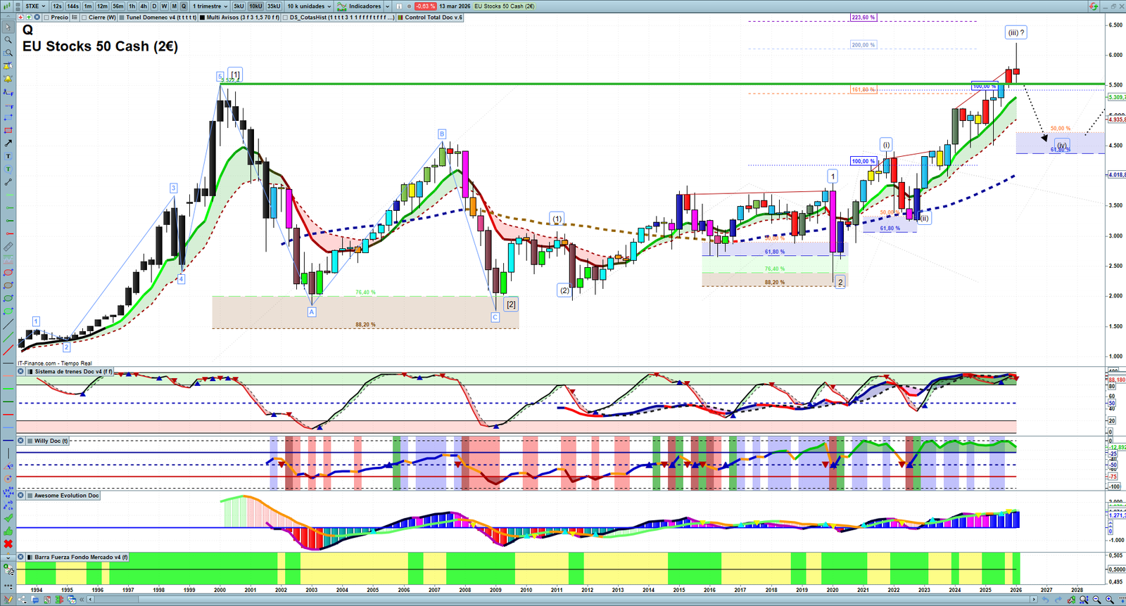Image resolution: width=1126 pixels, height=606 pixels.
Task: Close the Barra Fuerza Fondo Mercado panel
Action: [21, 557]
